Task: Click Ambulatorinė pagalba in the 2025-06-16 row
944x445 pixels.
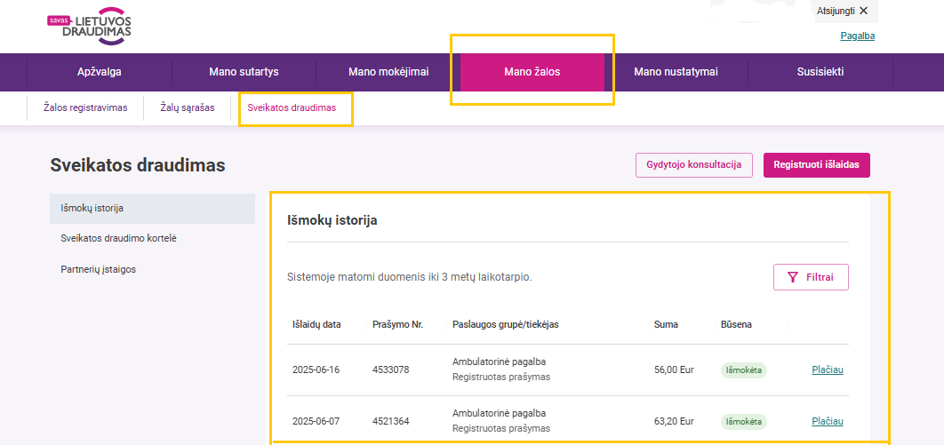Action: tap(499, 362)
